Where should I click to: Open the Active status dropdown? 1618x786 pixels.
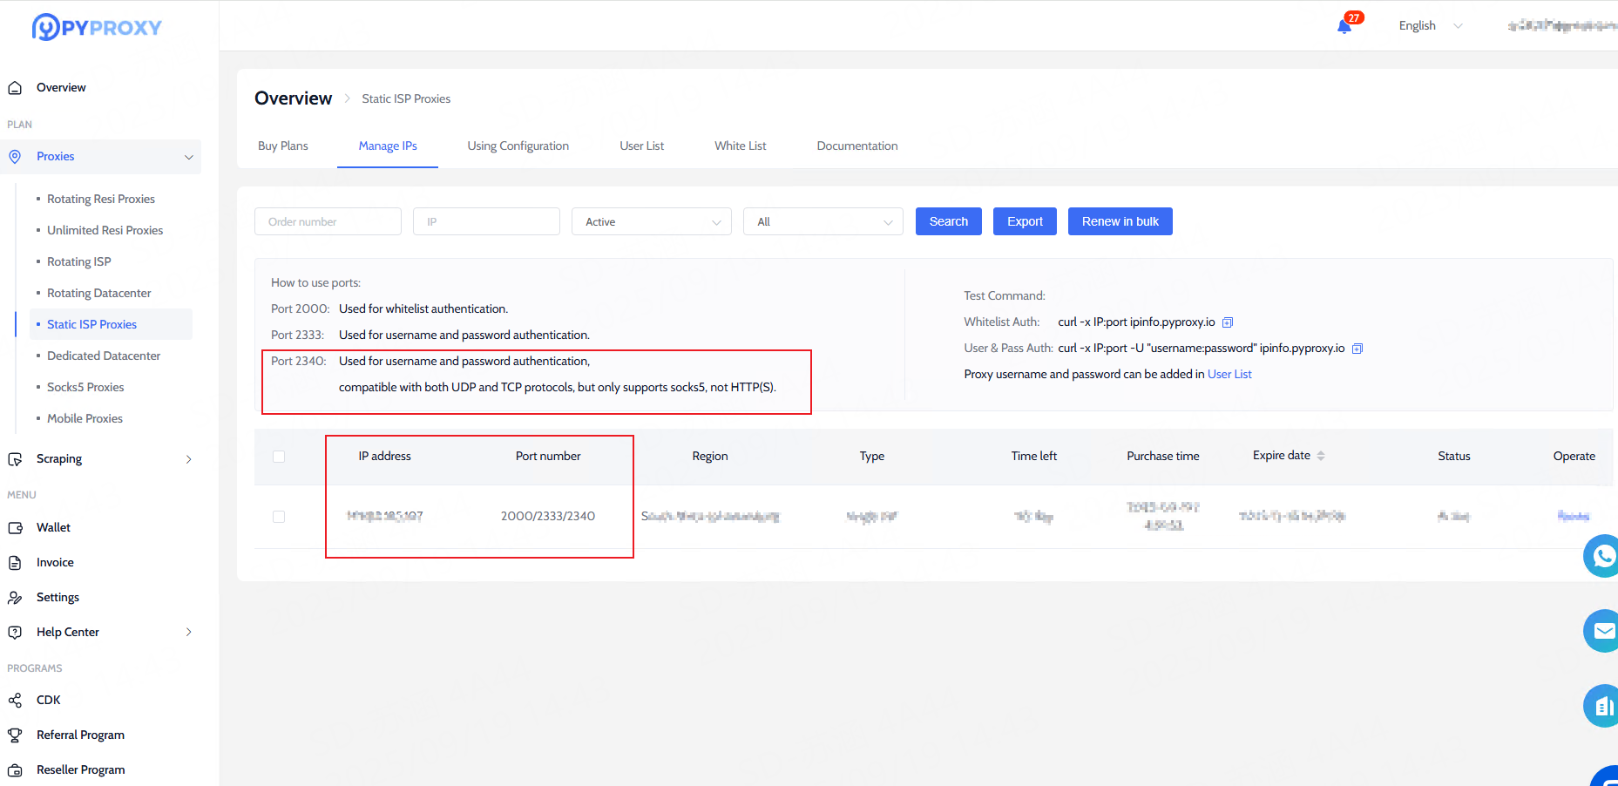(651, 222)
